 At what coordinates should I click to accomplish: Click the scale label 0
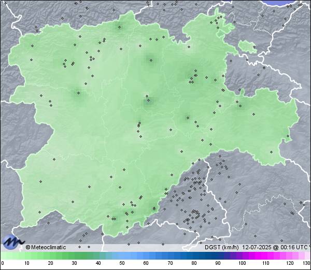tap(3, 263)
